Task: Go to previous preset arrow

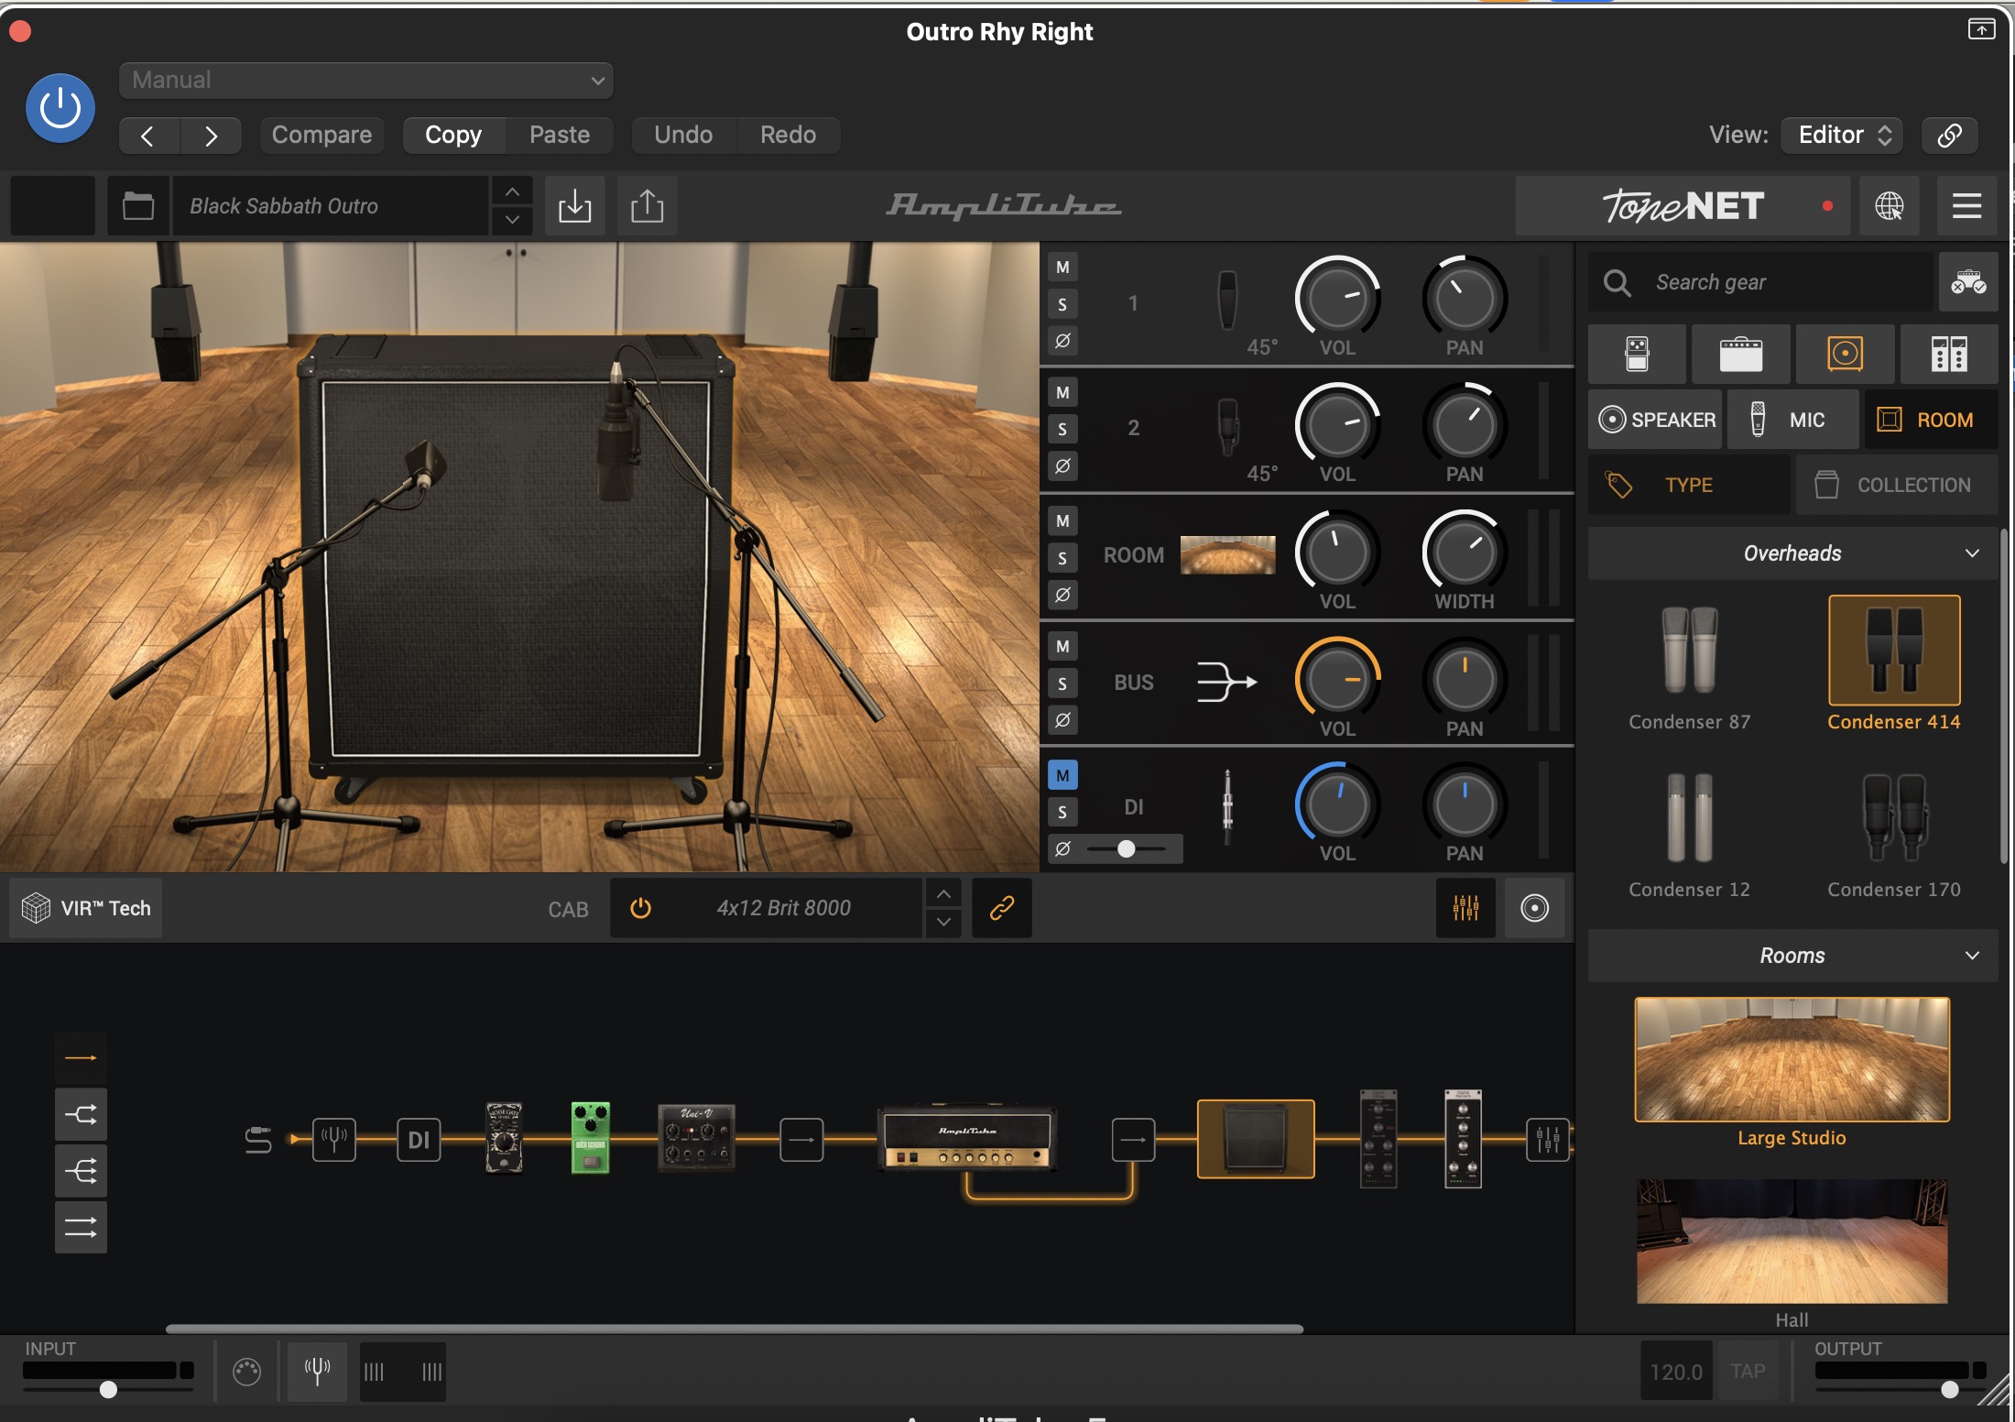Action: tap(148, 136)
